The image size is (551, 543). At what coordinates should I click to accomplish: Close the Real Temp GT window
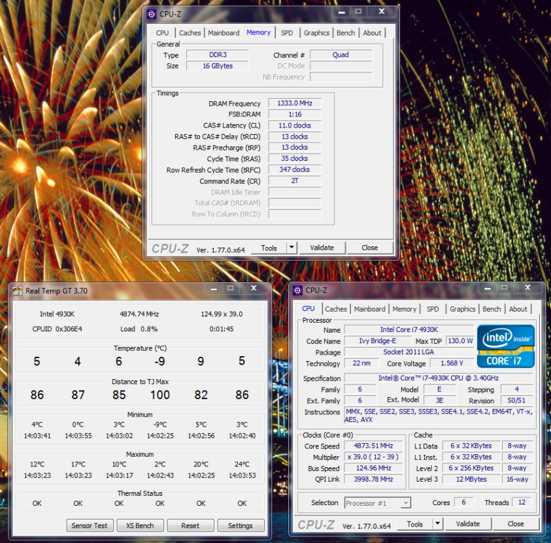(x=254, y=288)
